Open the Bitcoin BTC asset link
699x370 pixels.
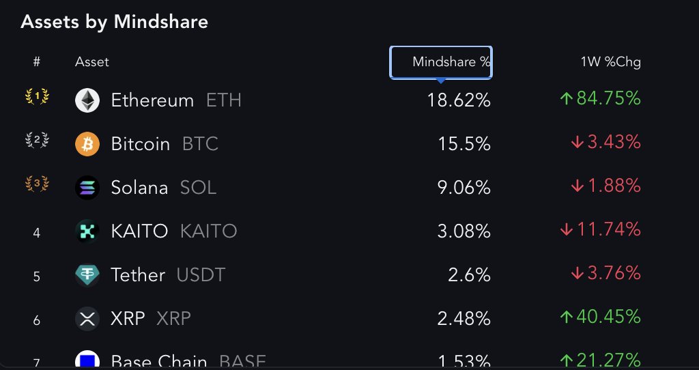pos(165,144)
